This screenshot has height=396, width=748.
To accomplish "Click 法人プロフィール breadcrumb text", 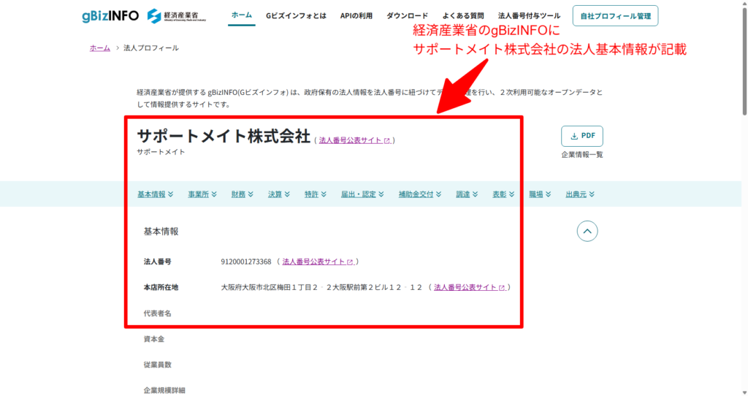I will [151, 47].
